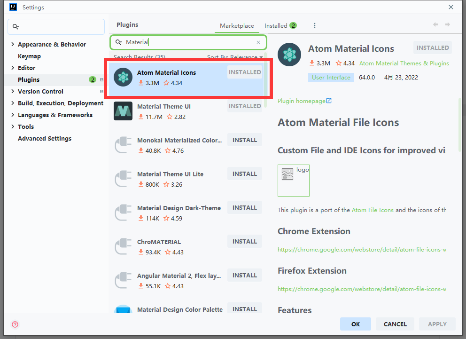The height and width of the screenshot is (339, 466).
Task: Open the Atom File Icons link
Action: (x=373, y=210)
